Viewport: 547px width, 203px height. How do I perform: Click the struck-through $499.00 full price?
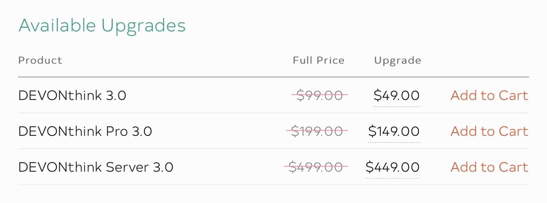[316, 167]
